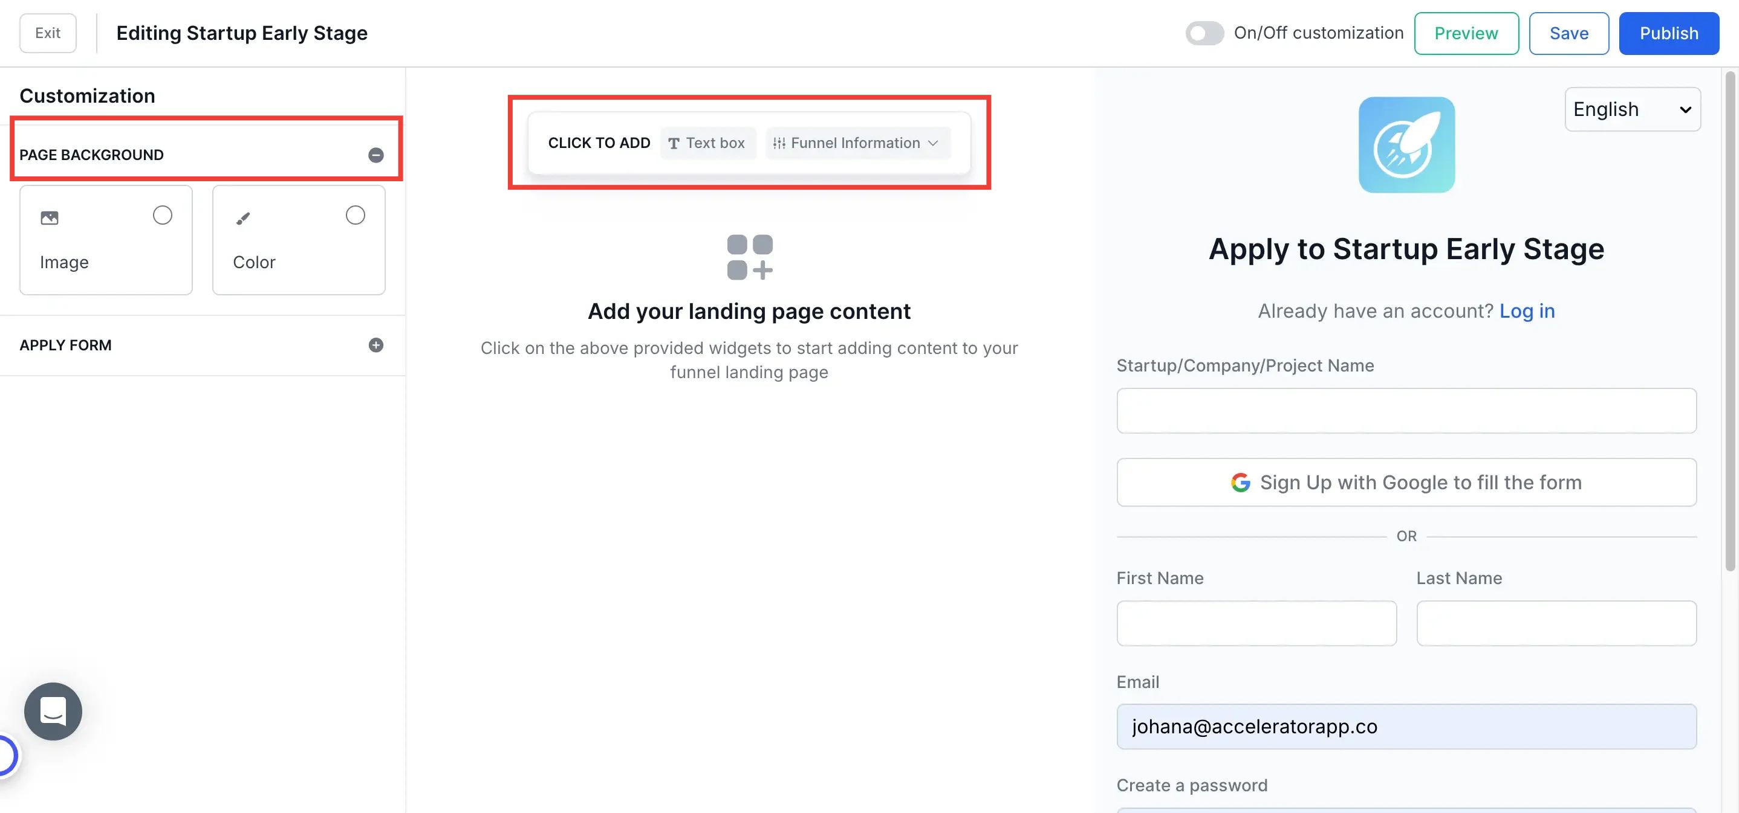Toggle On/Off customization switch
The width and height of the screenshot is (1739, 813).
pos(1204,33)
